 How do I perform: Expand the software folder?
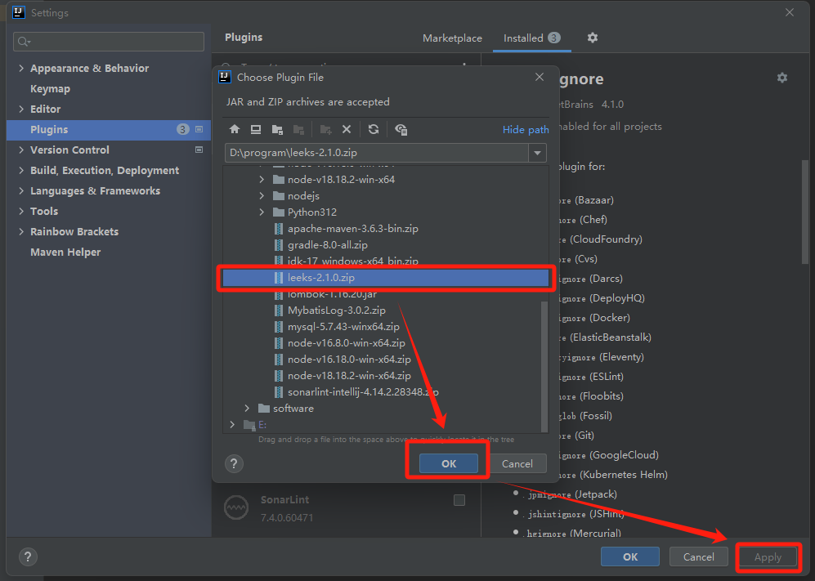(x=248, y=409)
